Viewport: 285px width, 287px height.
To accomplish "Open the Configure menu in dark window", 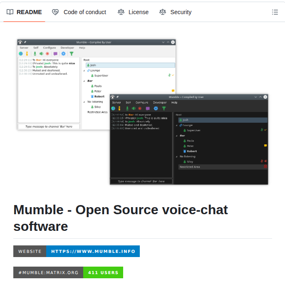I will pyautogui.click(x=142, y=102).
